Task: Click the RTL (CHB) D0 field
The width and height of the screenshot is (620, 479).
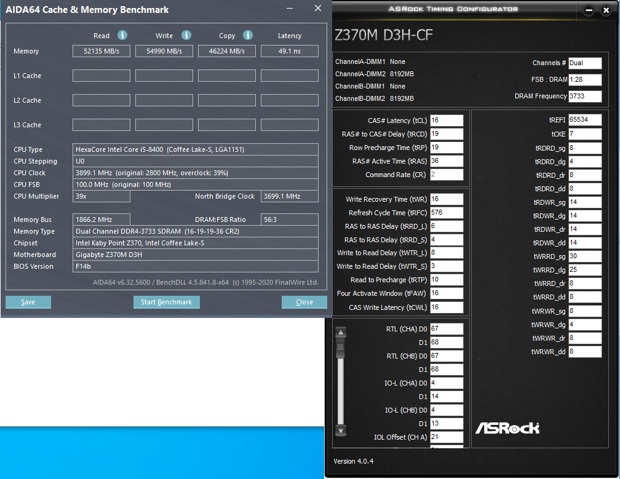Action: 447,355
